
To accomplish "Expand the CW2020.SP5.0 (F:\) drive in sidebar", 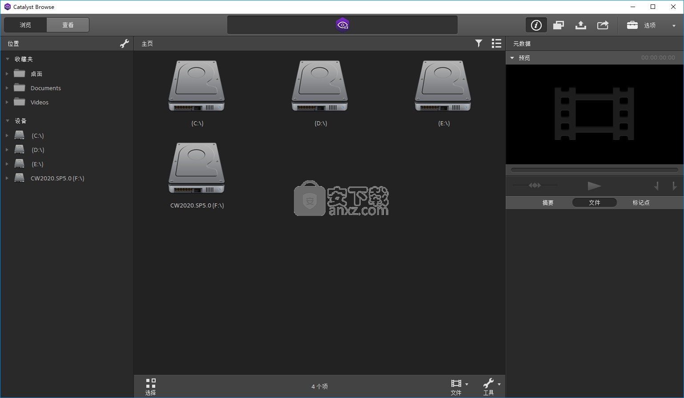I will (x=7, y=178).
